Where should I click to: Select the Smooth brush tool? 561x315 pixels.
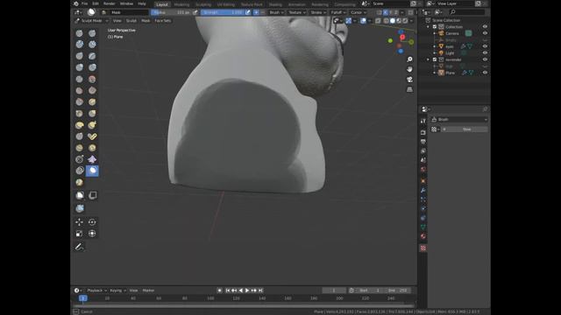[x=92, y=79]
